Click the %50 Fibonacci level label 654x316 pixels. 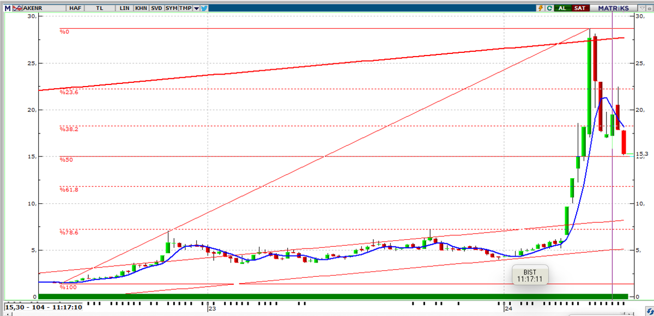[x=66, y=160]
